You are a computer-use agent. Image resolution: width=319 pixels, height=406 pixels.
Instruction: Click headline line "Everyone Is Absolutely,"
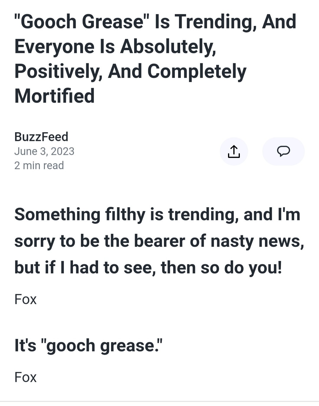(115, 47)
